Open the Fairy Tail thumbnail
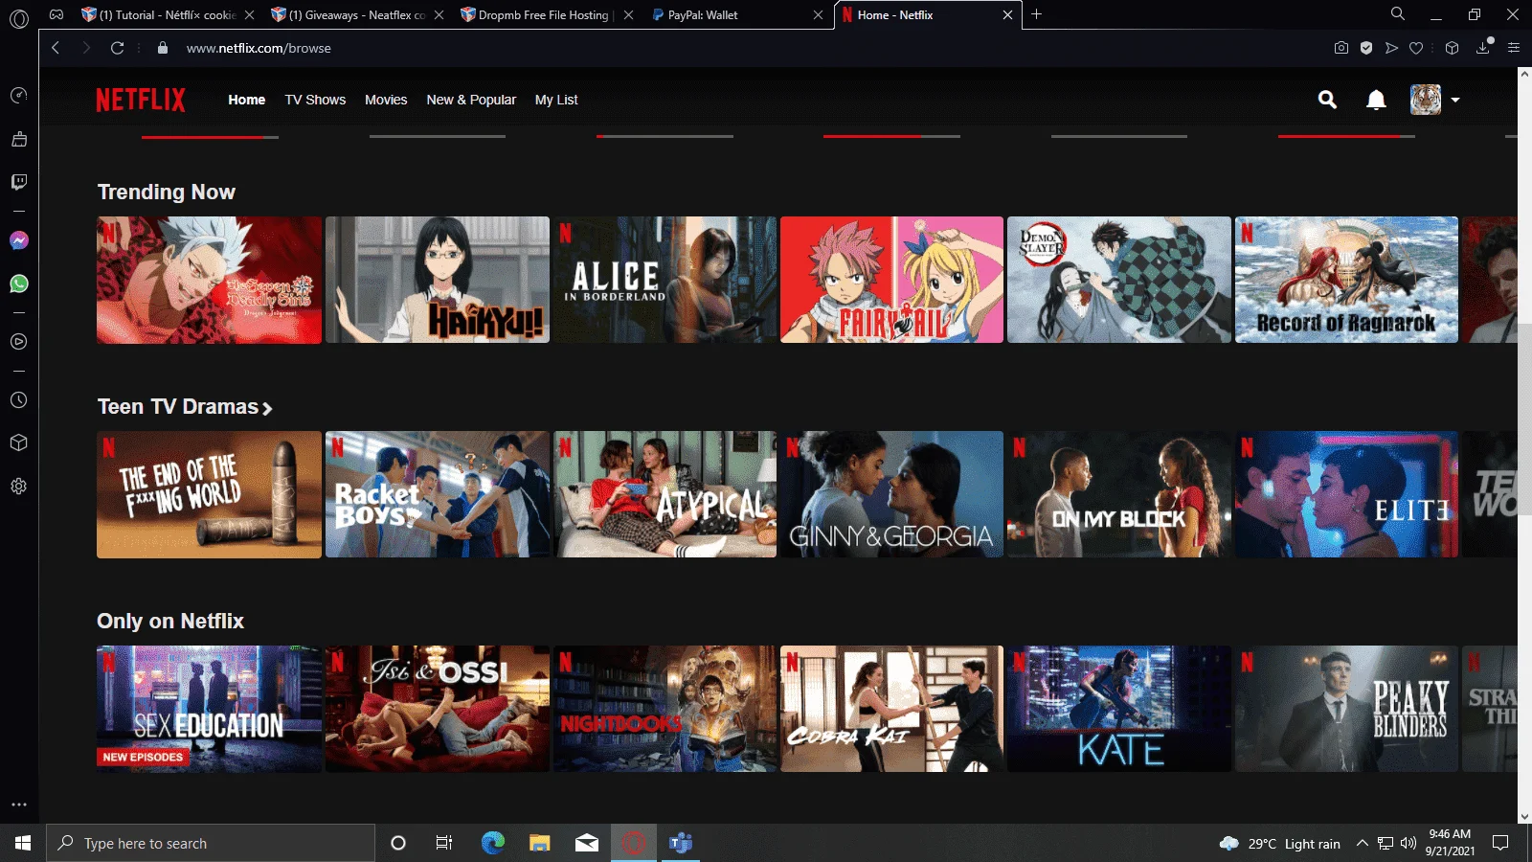The height and width of the screenshot is (862, 1532). pyautogui.click(x=892, y=280)
